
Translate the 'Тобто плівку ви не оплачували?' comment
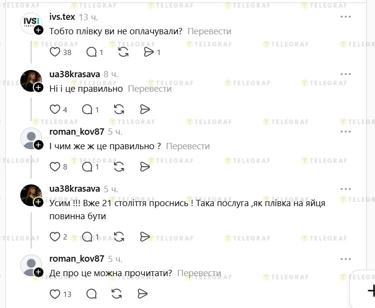click(x=209, y=31)
